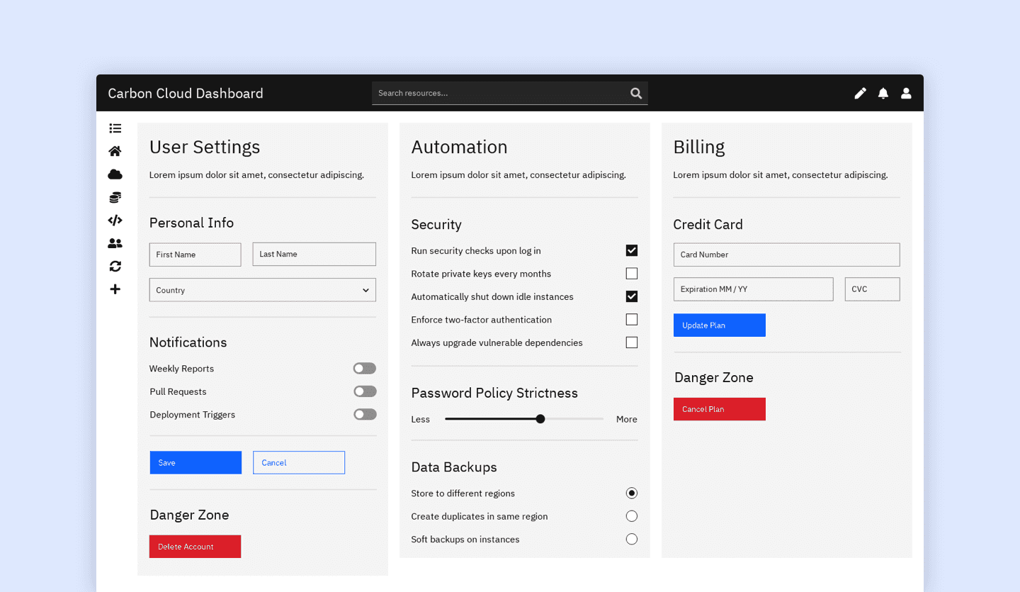The width and height of the screenshot is (1020, 592).
Task: Select Soft backups on instances radio
Action: [x=632, y=539]
